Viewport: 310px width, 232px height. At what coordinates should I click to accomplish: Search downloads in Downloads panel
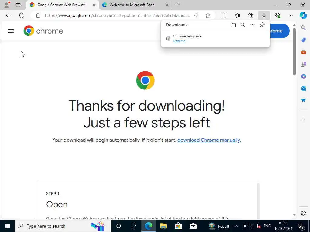click(x=243, y=25)
